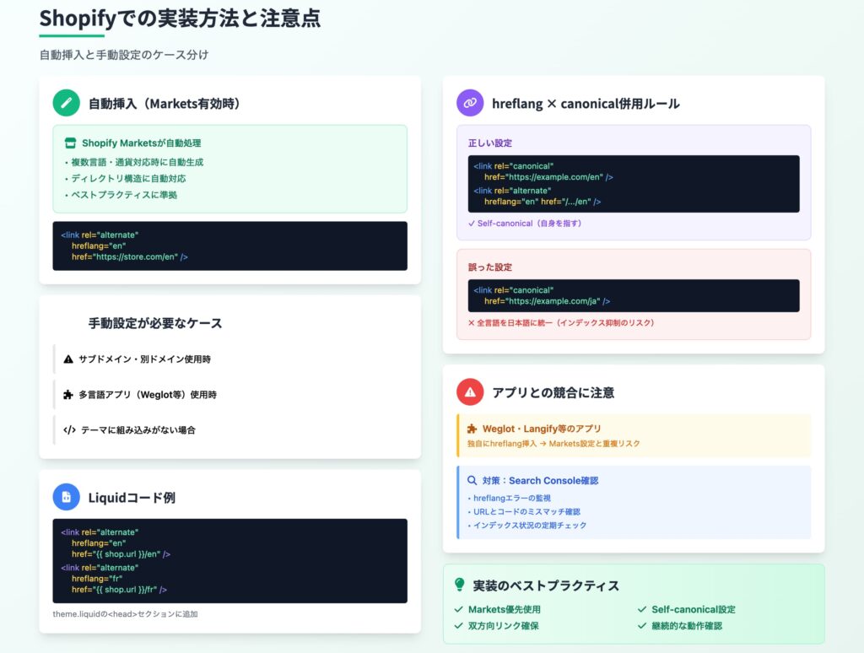Image resolution: width=864 pixels, height=653 pixels.
Task: Click the code line hreflang="en" href="/.../en" />
Action: (543, 202)
